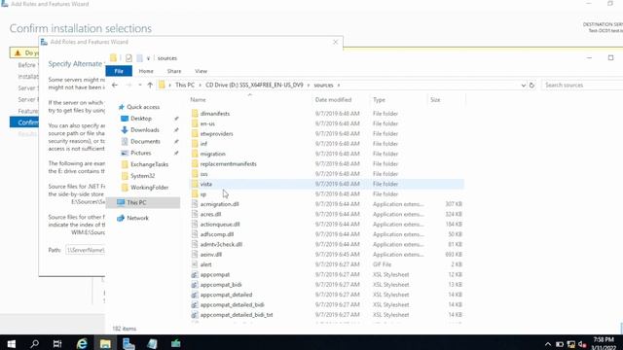623x350 pixels.
Task: Expand chevron after This PC breadcrumb
Action: click(200, 85)
